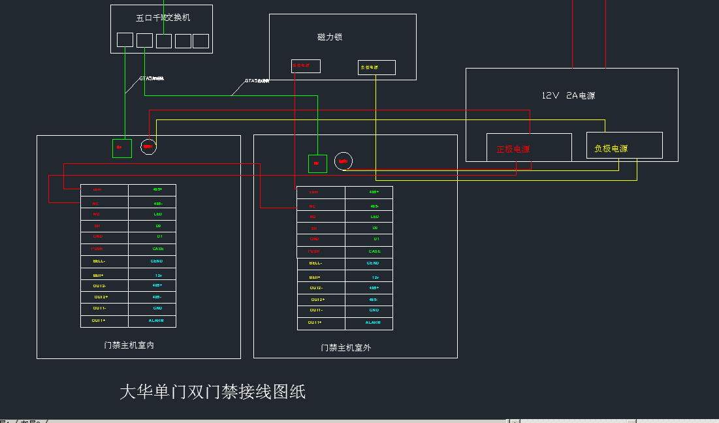Pick the red power terminal box inside 磁力锁
Screen dimensions: 719x423
[x=306, y=66]
